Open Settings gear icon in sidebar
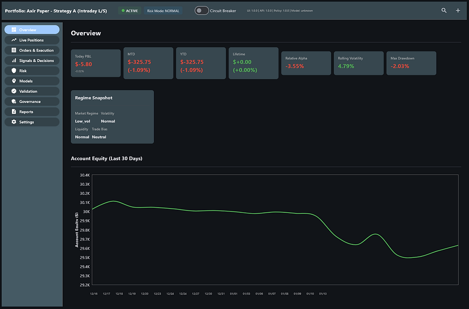 click(x=14, y=122)
